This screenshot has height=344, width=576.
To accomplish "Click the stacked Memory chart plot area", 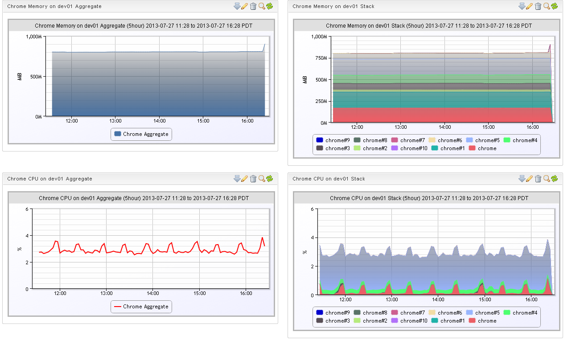I will point(442,79).
